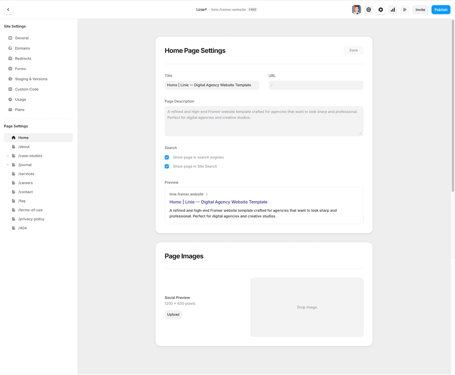Uncheck 'Show page in Site Search'
Image resolution: width=455 pixels, height=375 pixels.
(167, 166)
